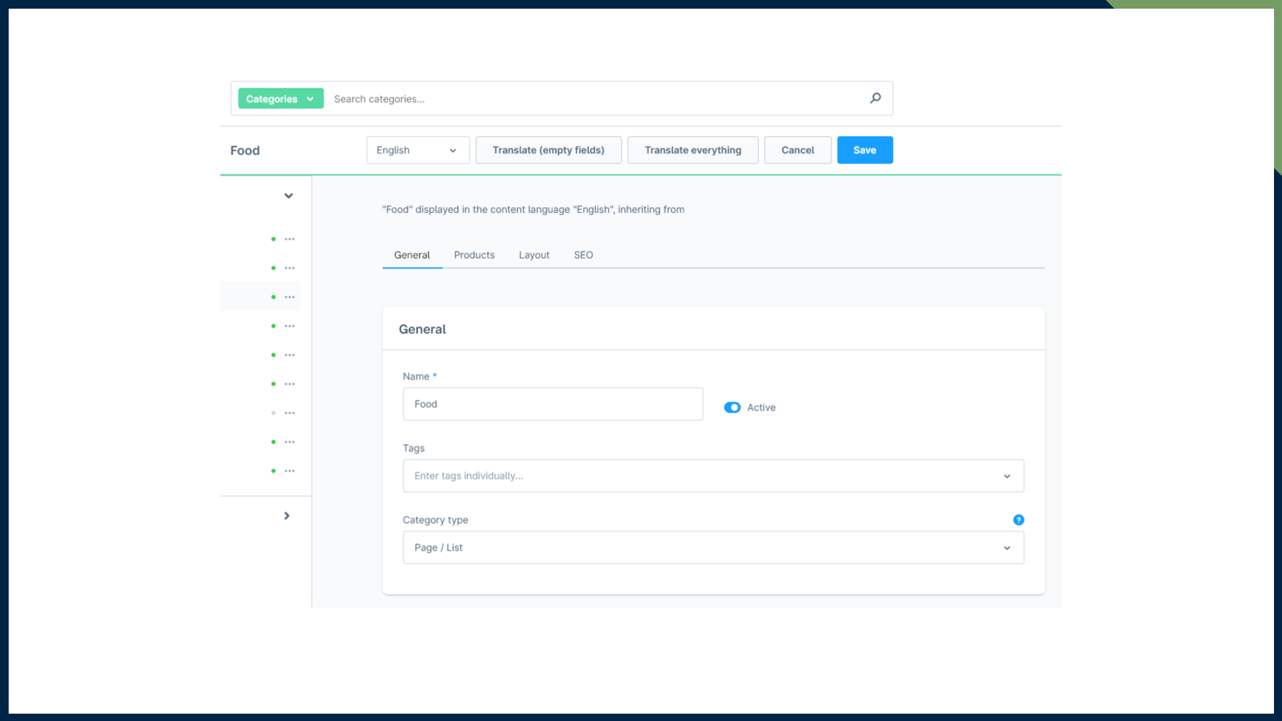
Task: Open the SEO tab
Action: [583, 255]
